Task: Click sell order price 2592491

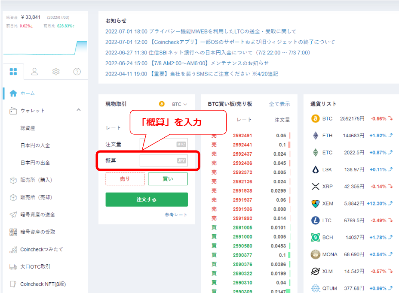Action: click(242, 136)
